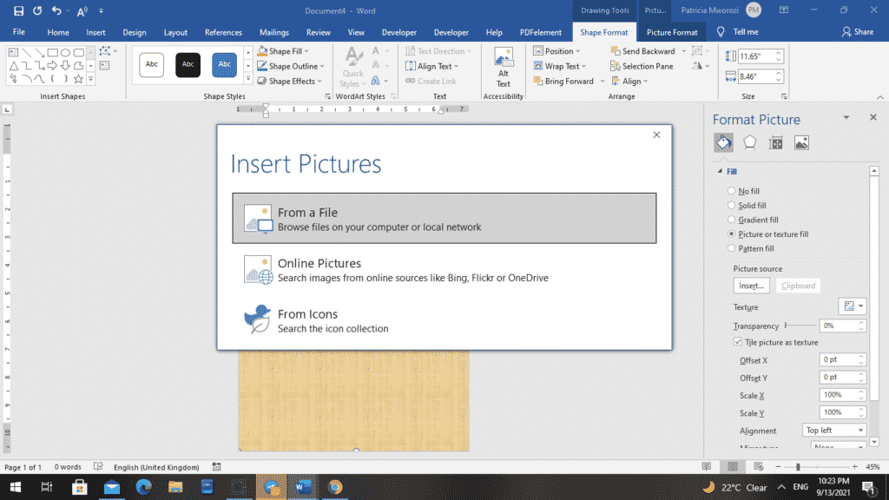
Task: Select the No fill radio button
Action: coord(732,190)
